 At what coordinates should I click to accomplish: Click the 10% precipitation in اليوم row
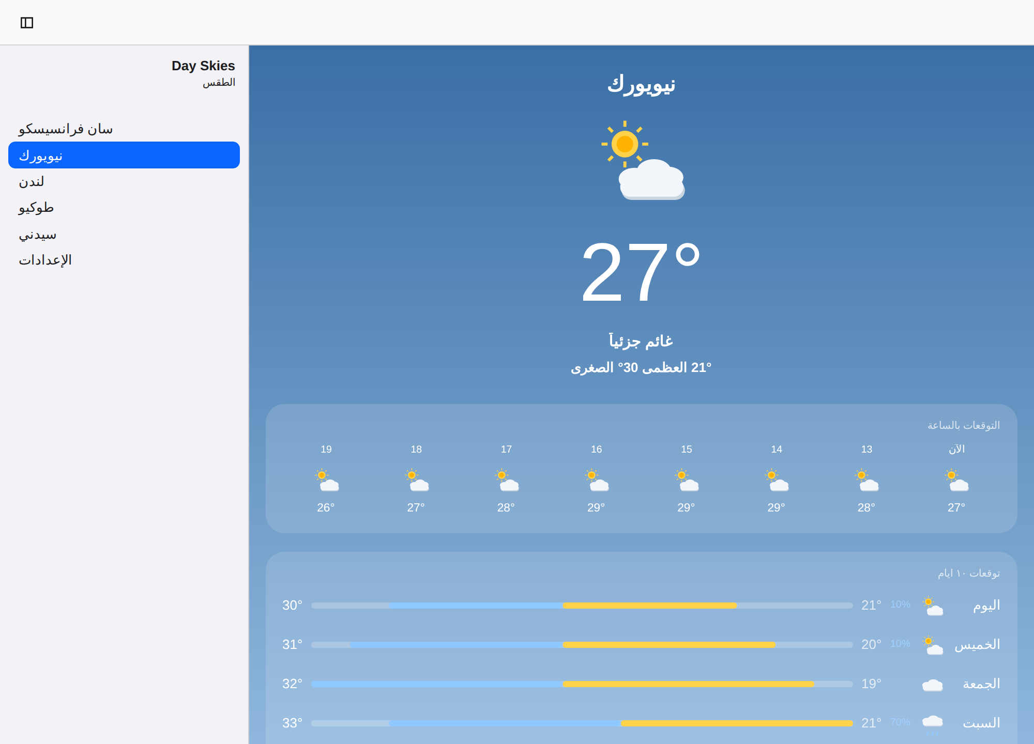tap(900, 605)
